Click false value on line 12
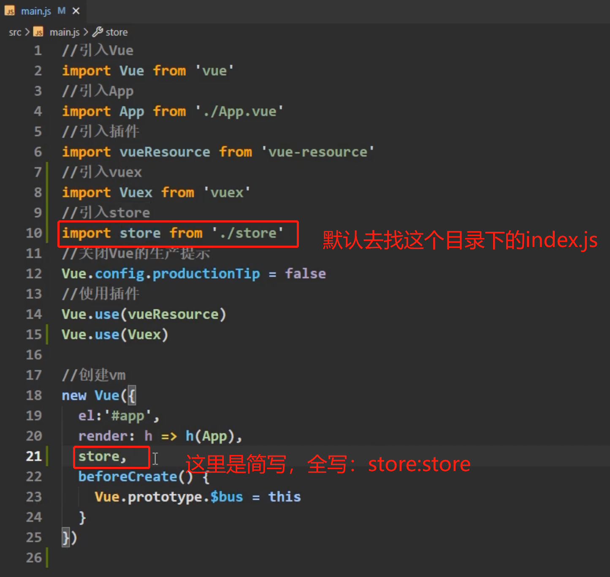This screenshot has height=577, width=610. click(x=305, y=274)
